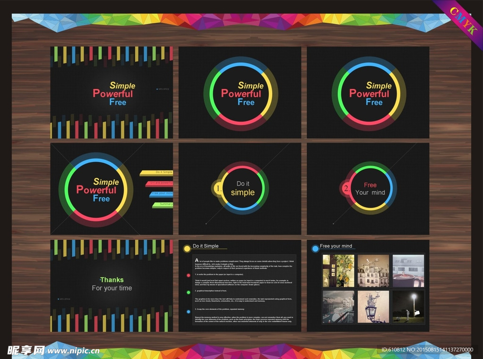Click the green bullet in the text slide
Image resolution: width=483 pixels, height=359 pixels.
(x=189, y=292)
